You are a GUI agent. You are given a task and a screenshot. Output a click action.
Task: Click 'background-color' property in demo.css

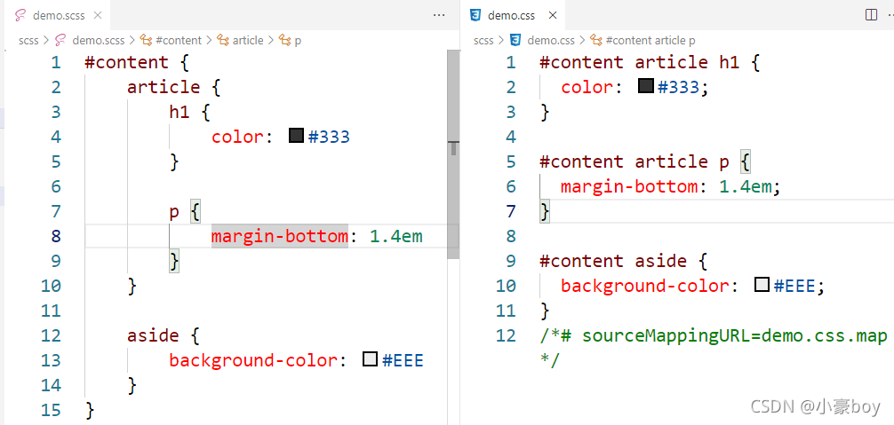[645, 286]
